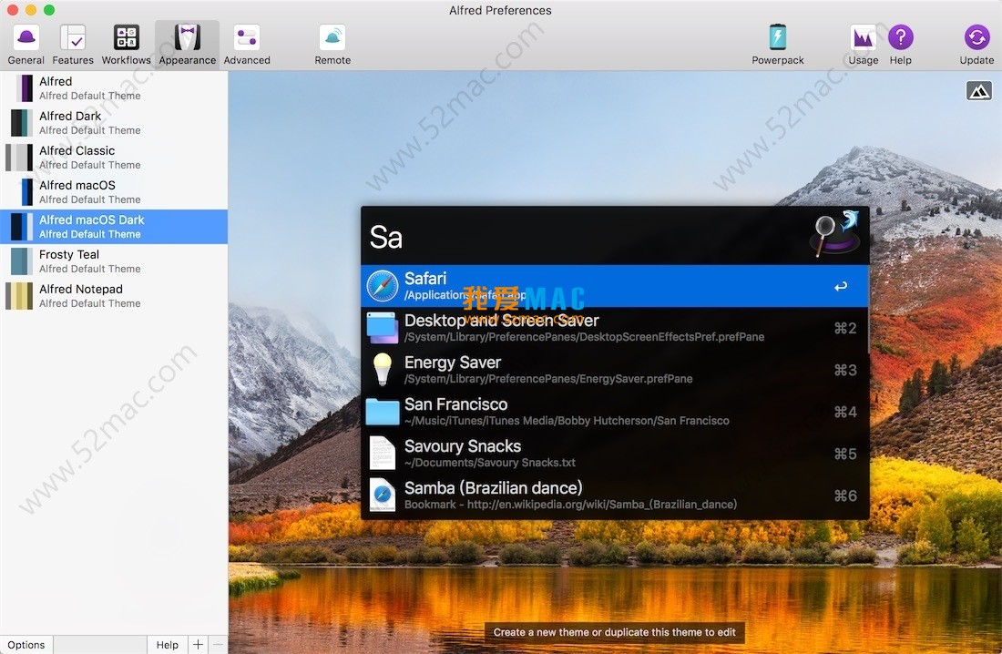
Task: Click the return arrow on Safari row
Action: [x=841, y=286]
